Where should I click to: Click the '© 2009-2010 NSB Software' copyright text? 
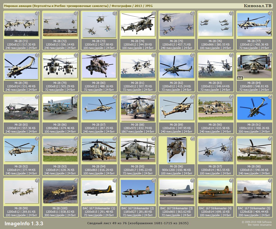click(257, 222)
